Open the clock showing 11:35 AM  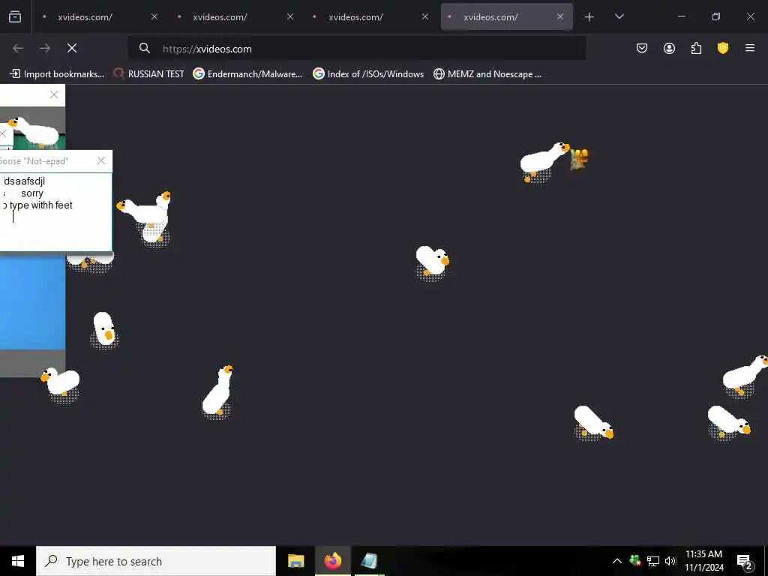click(x=703, y=561)
